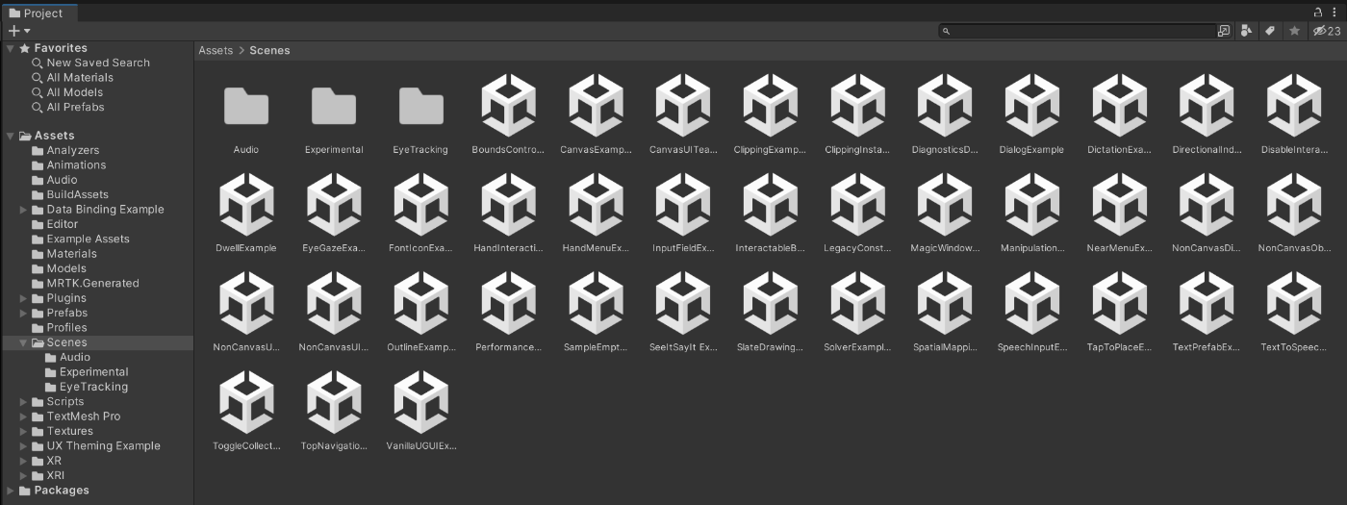1347x505 pixels.
Task: Open the Project window three-dot options menu
Action: click(1335, 13)
